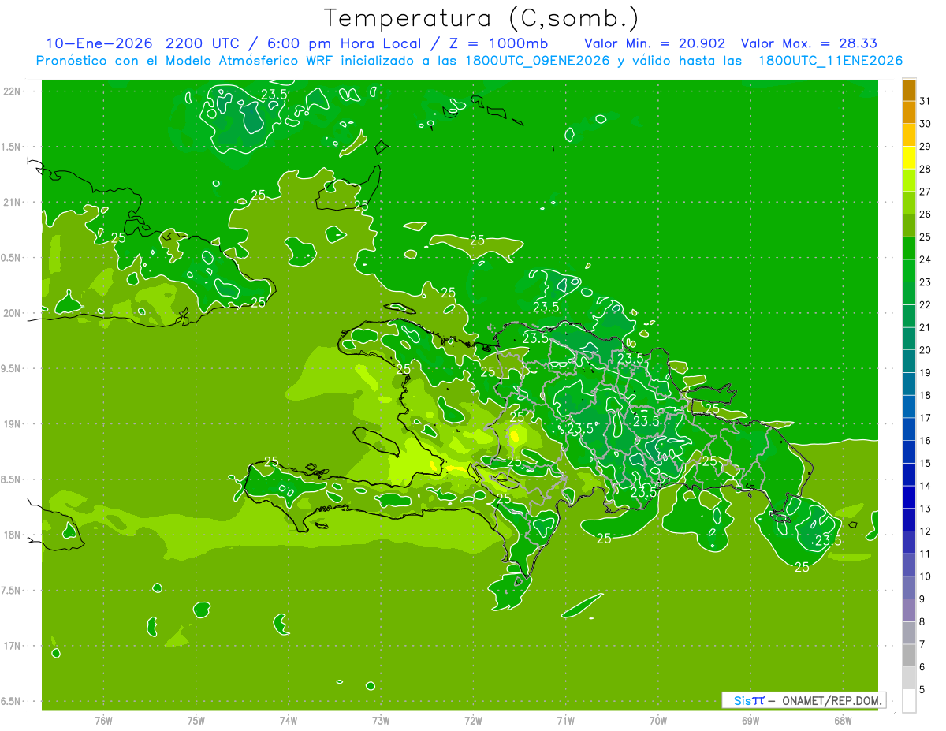Click the 70W longitude axis label
The width and height of the screenshot is (946, 731).
coord(657,721)
